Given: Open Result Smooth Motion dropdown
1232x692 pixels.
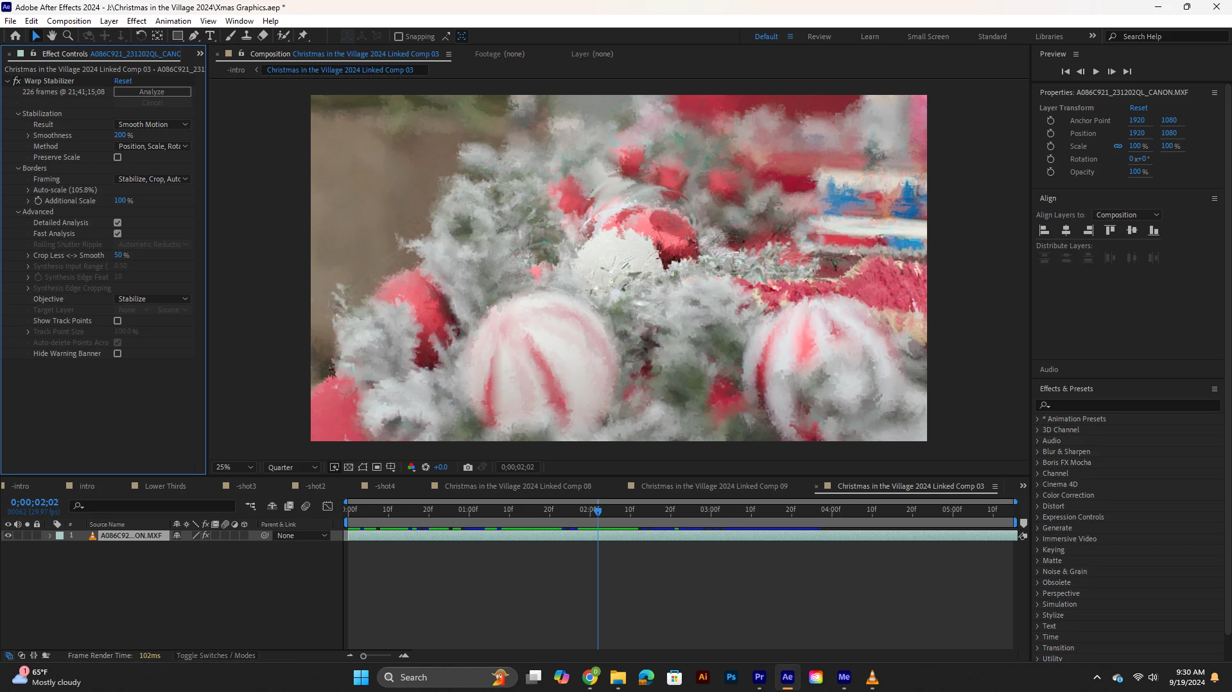Looking at the screenshot, I should coord(153,124).
